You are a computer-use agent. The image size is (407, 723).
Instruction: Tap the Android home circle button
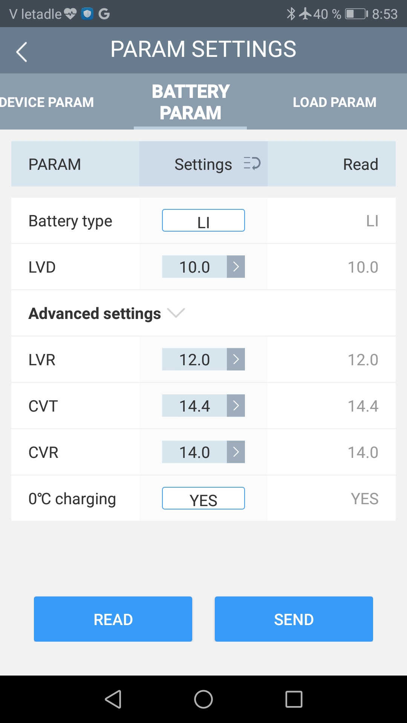click(203, 699)
